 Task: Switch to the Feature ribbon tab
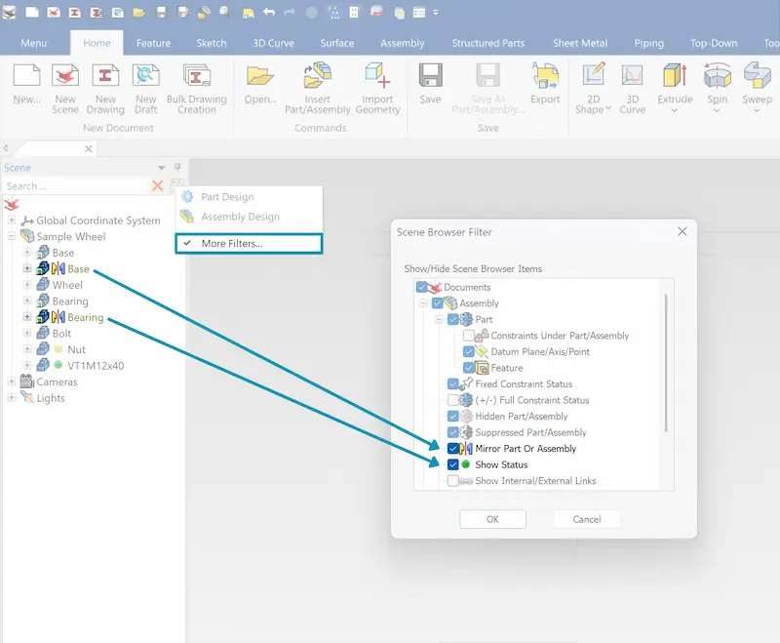click(x=153, y=43)
